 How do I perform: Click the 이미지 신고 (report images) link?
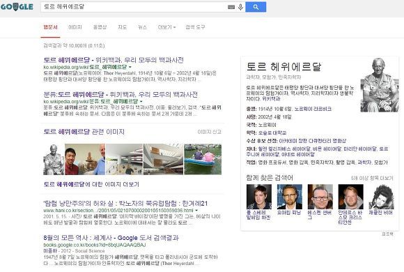[209, 132]
